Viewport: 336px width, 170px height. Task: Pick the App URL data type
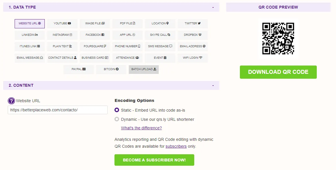pyautogui.click(x=127, y=35)
